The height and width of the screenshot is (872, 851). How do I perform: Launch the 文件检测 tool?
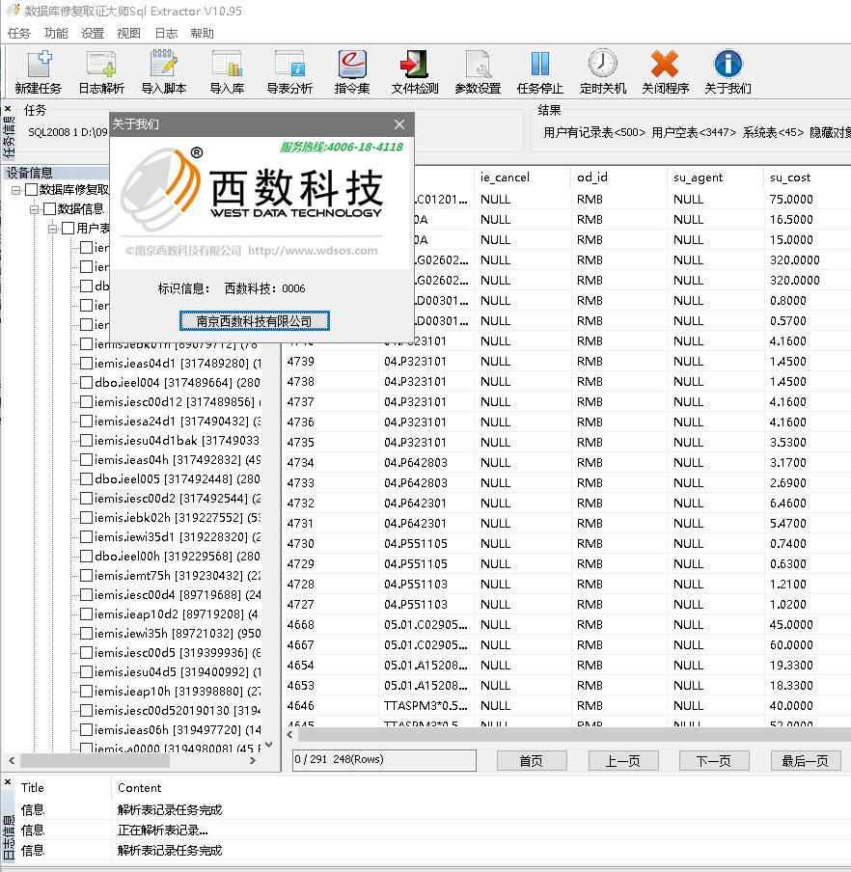(x=415, y=71)
